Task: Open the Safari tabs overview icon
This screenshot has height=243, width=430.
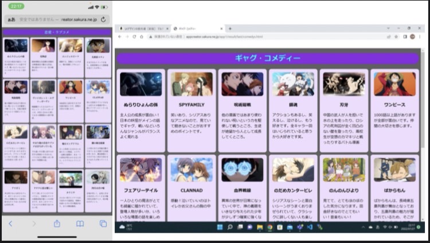Action: (x=103, y=224)
